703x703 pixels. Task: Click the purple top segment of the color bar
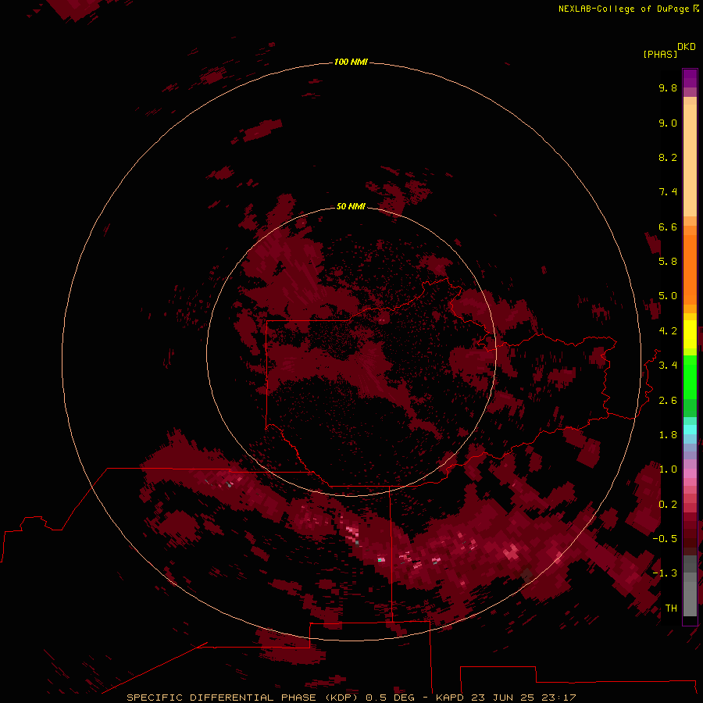[690, 78]
